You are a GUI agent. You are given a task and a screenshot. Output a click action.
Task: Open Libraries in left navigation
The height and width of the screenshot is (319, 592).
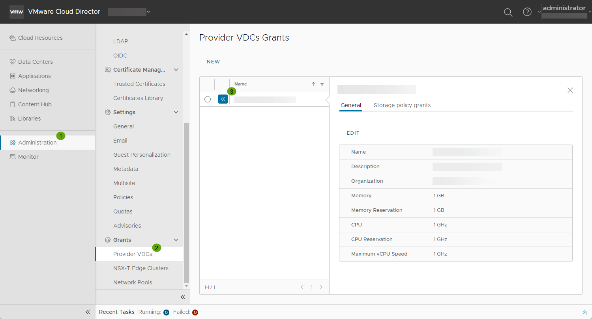click(x=29, y=119)
